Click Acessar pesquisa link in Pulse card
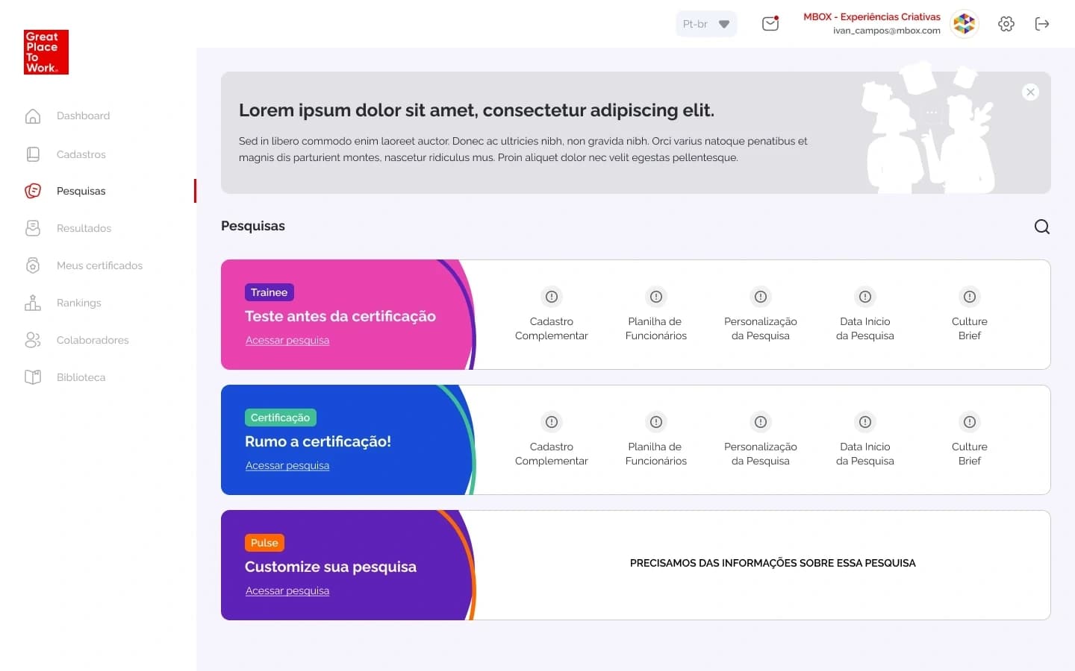This screenshot has width=1075, height=671. click(287, 590)
